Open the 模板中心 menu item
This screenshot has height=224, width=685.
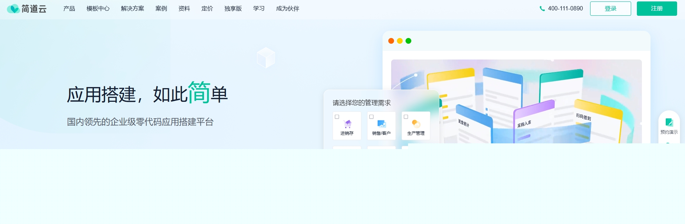tap(98, 9)
